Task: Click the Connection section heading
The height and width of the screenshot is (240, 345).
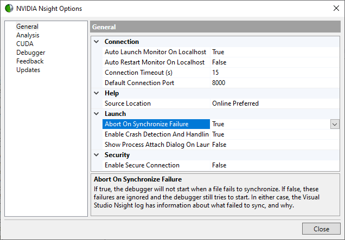Action: (x=122, y=42)
